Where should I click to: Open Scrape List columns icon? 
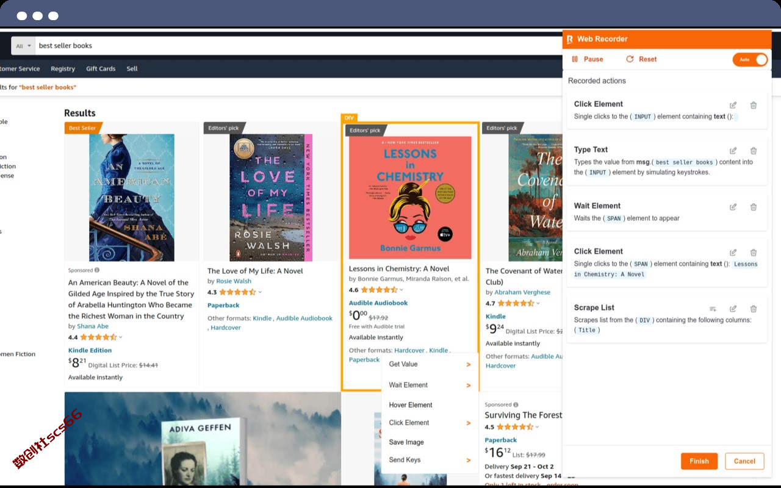(x=713, y=309)
